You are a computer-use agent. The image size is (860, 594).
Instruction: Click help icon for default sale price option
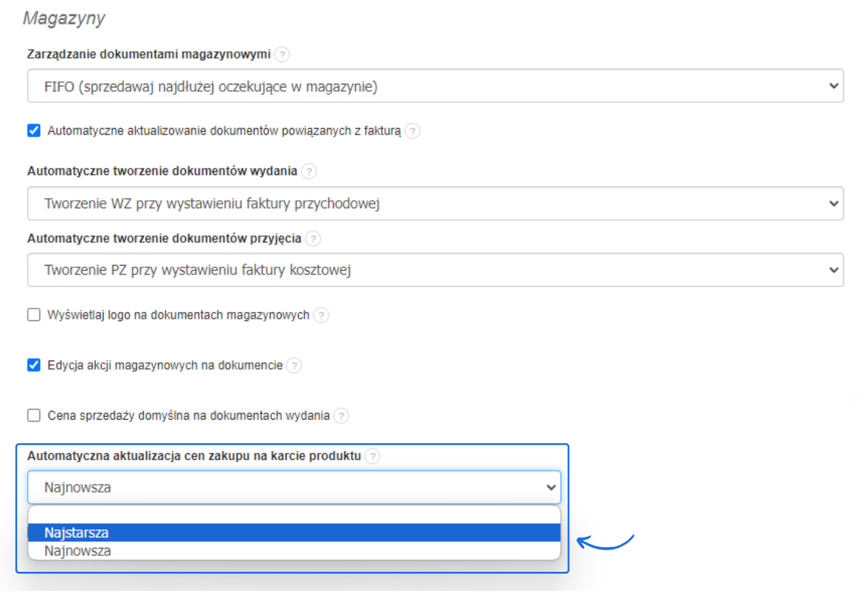(341, 416)
